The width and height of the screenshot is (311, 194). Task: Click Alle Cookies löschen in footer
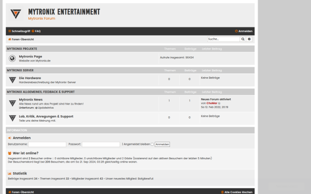tap(237, 192)
